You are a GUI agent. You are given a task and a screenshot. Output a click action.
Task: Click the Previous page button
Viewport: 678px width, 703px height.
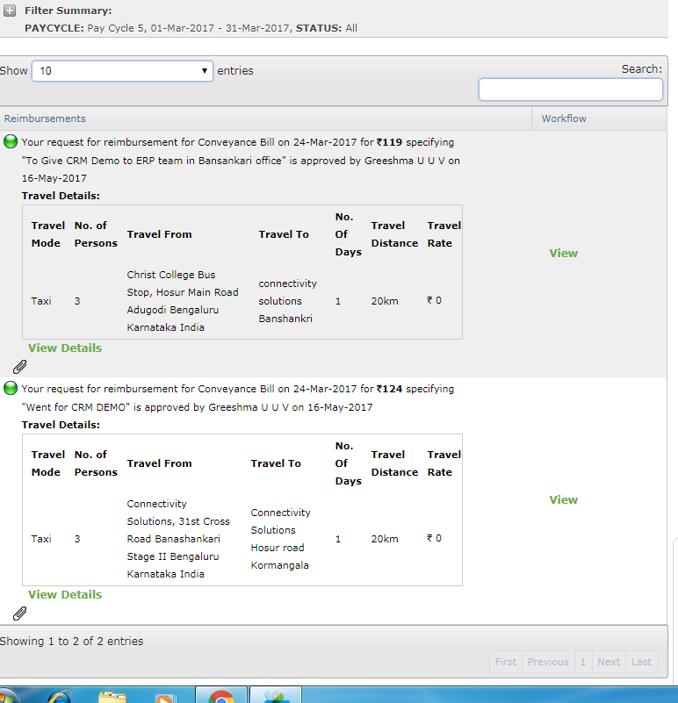548,662
